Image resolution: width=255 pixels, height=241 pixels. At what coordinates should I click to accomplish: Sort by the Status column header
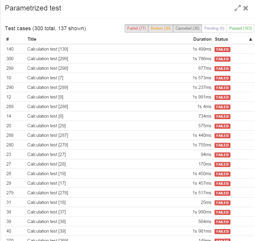(221, 39)
